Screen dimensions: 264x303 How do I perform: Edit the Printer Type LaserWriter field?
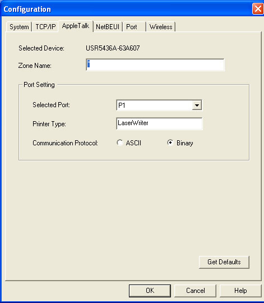[159, 123]
